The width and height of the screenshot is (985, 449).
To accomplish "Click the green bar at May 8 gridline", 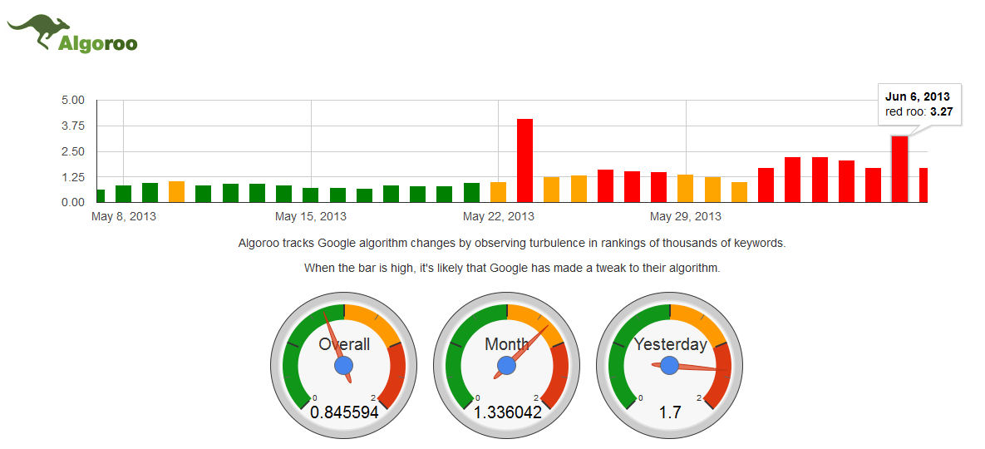I will (x=123, y=194).
